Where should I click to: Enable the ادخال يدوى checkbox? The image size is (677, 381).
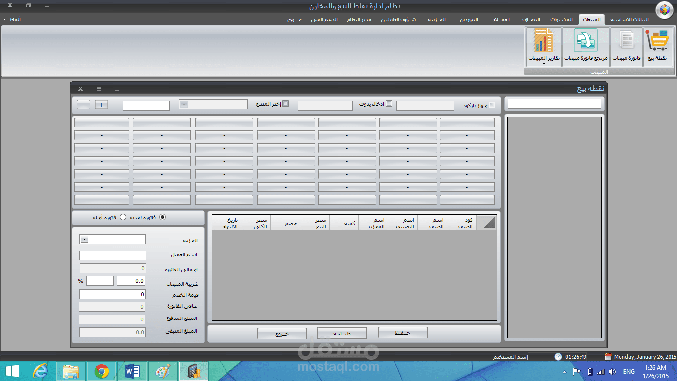tap(389, 104)
